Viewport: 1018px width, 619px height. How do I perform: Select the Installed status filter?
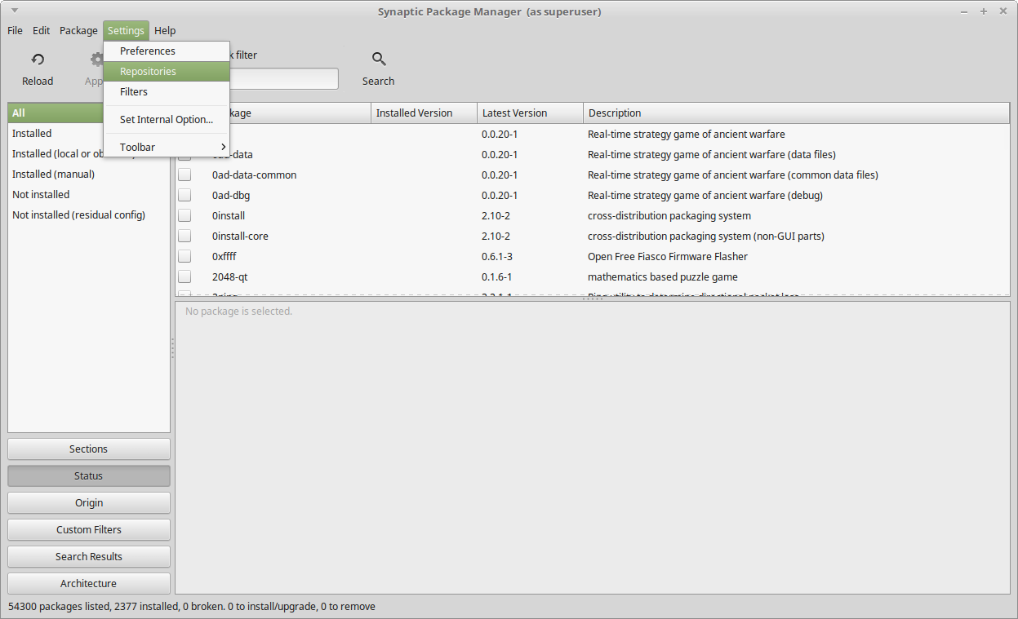point(89,133)
